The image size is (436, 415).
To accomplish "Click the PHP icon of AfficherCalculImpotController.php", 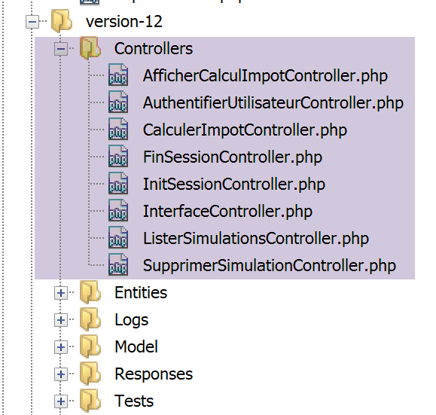I will [118, 75].
